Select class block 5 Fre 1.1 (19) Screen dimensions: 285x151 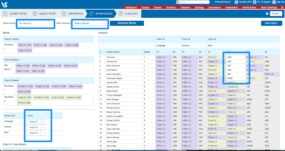(25, 45)
